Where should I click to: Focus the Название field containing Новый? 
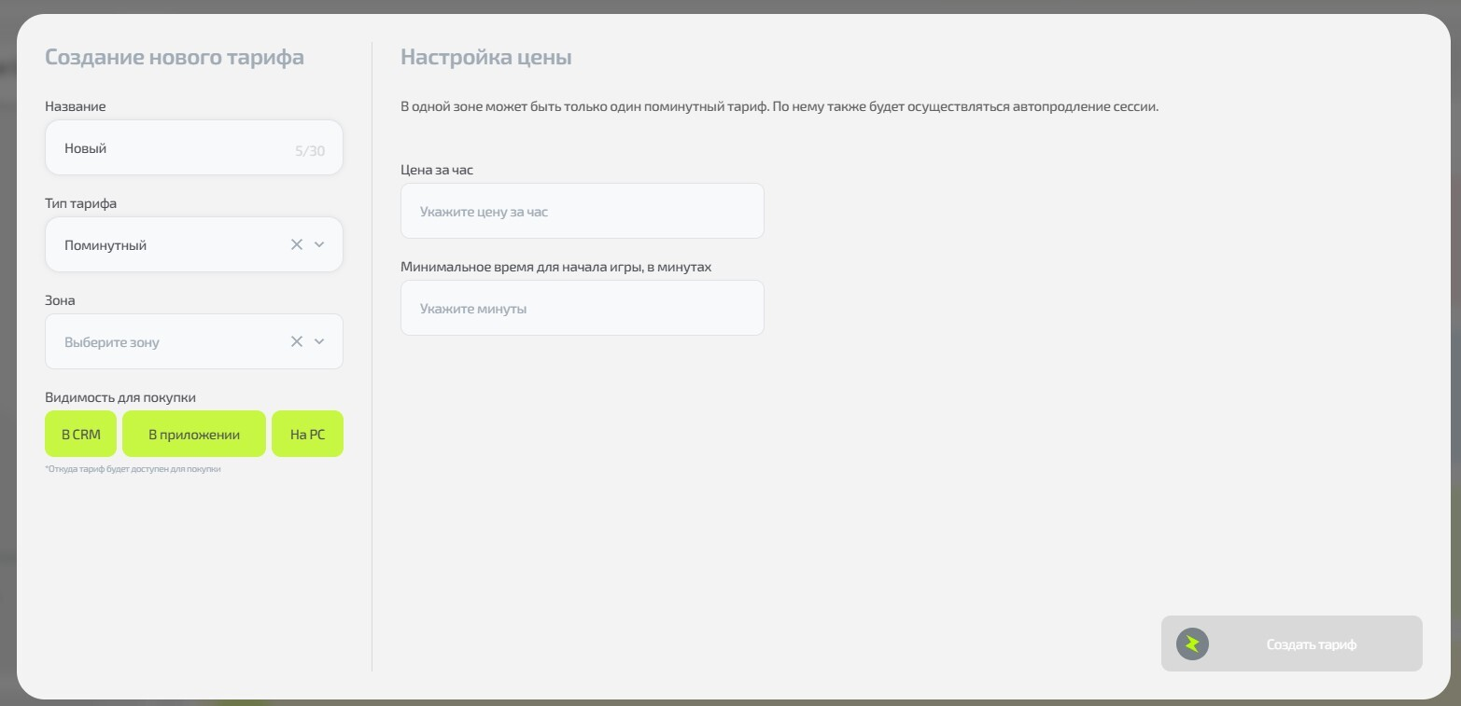click(x=168, y=148)
